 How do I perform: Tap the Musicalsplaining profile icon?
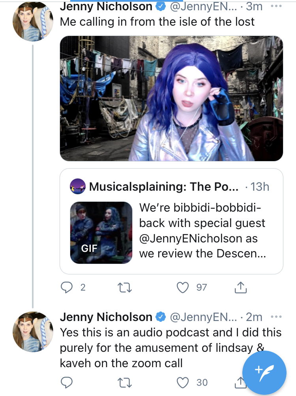[77, 186]
